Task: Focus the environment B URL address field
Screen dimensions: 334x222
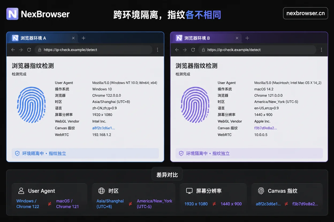Action: tap(257, 50)
